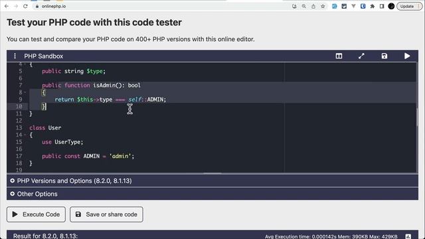The height and width of the screenshot is (239, 425).
Task: Open the blue shield extension icon
Action: (x=363, y=6)
